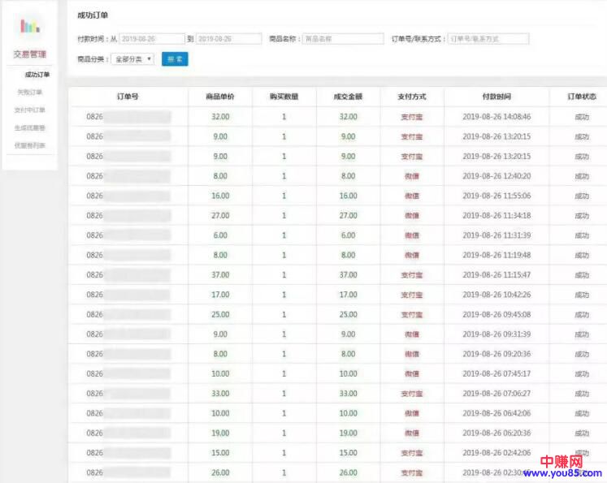The width and height of the screenshot is (607, 483).
Task: Click the 交易管理 section title
Action: pos(30,54)
